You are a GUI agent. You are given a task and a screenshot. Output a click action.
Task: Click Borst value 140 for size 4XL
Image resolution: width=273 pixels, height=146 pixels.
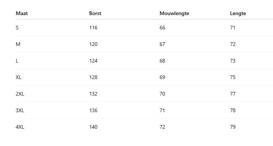[93, 127]
